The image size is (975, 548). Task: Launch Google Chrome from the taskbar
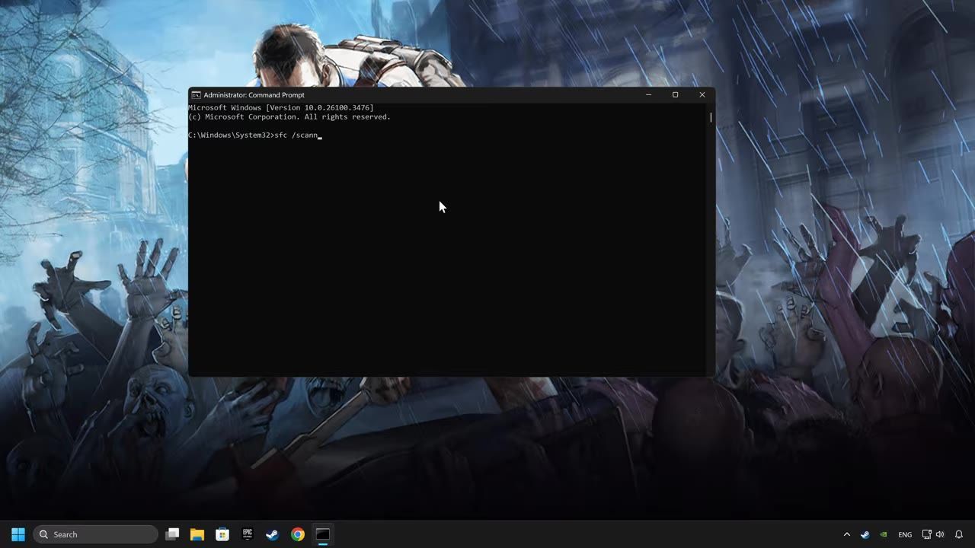click(x=298, y=534)
